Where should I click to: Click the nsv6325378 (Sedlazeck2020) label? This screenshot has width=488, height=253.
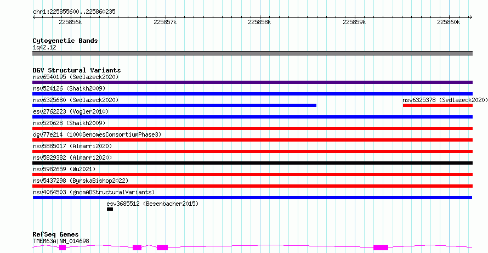(445, 100)
